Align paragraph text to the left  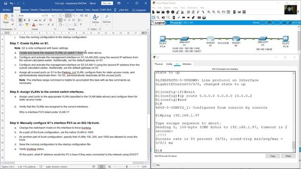[60, 20]
